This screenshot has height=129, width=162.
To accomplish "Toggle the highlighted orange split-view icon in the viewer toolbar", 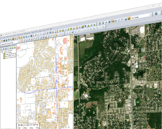I will click(x=112, y=21).
